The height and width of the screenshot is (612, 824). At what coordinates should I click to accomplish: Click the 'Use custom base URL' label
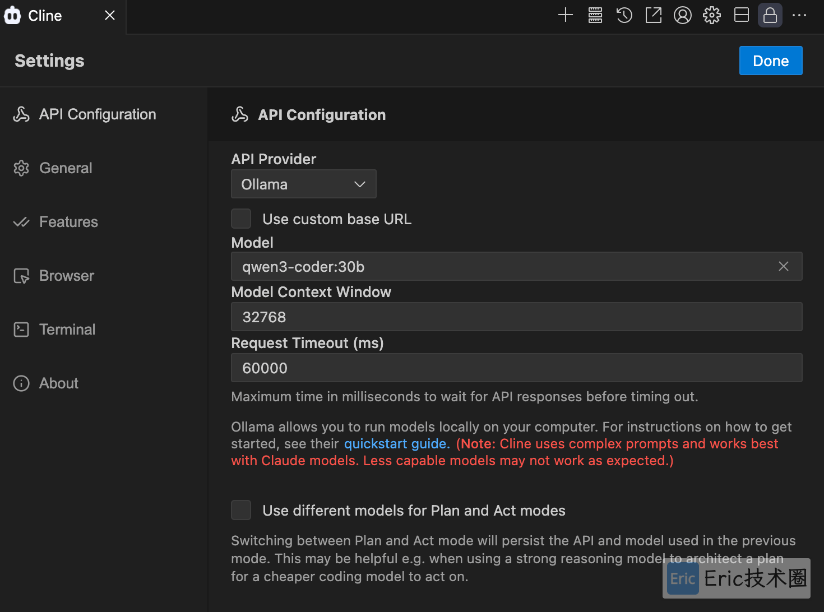point(337,219)
